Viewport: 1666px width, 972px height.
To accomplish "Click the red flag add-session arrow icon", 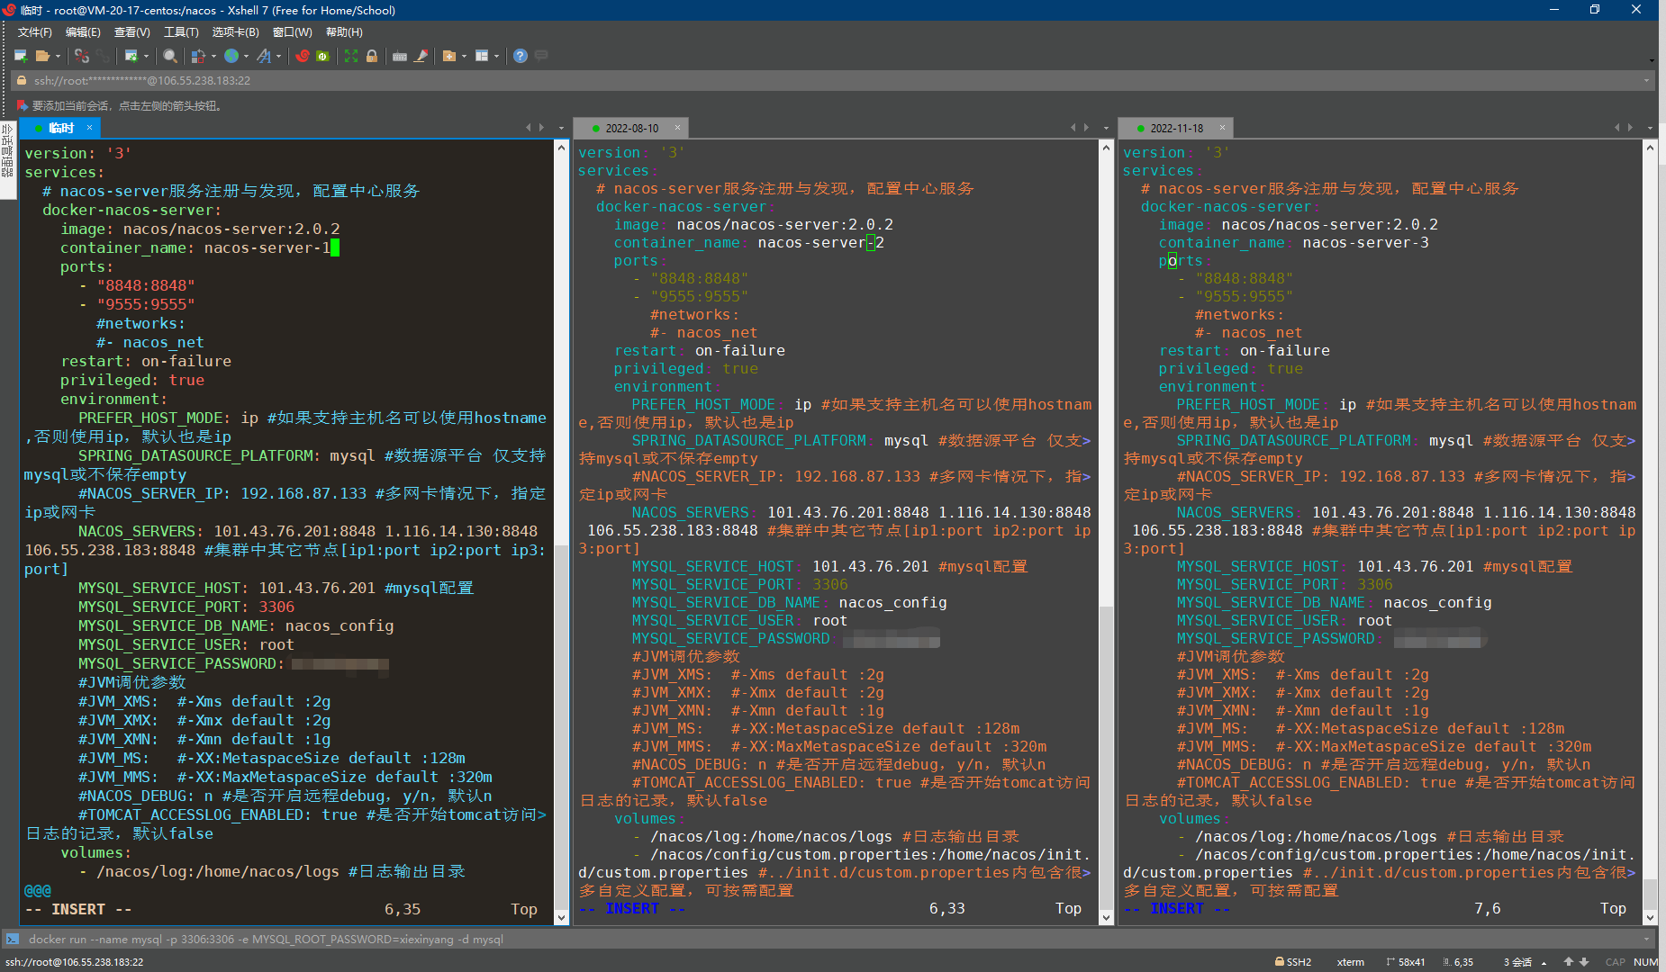I will 23,105.
